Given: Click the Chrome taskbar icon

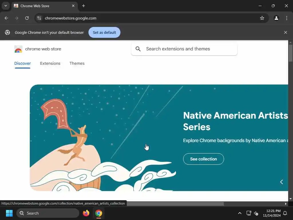Looking at the screenshot, I should click(98, 213).
